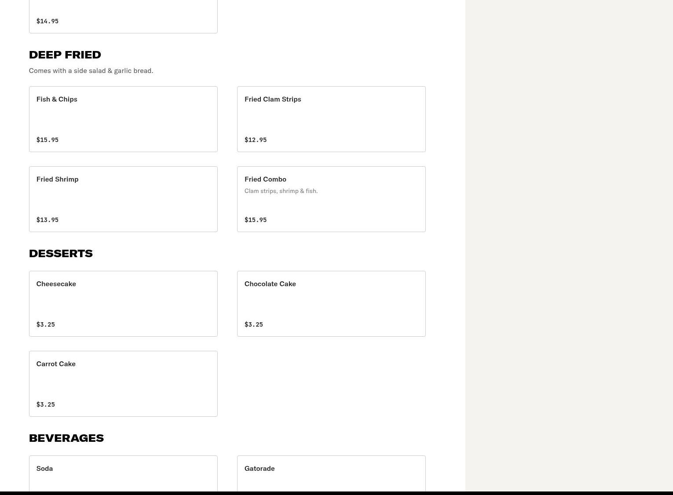This screenshot has width=673, height=495.
Task: Click the Deep Fried section heading
Action: (65, 55)
